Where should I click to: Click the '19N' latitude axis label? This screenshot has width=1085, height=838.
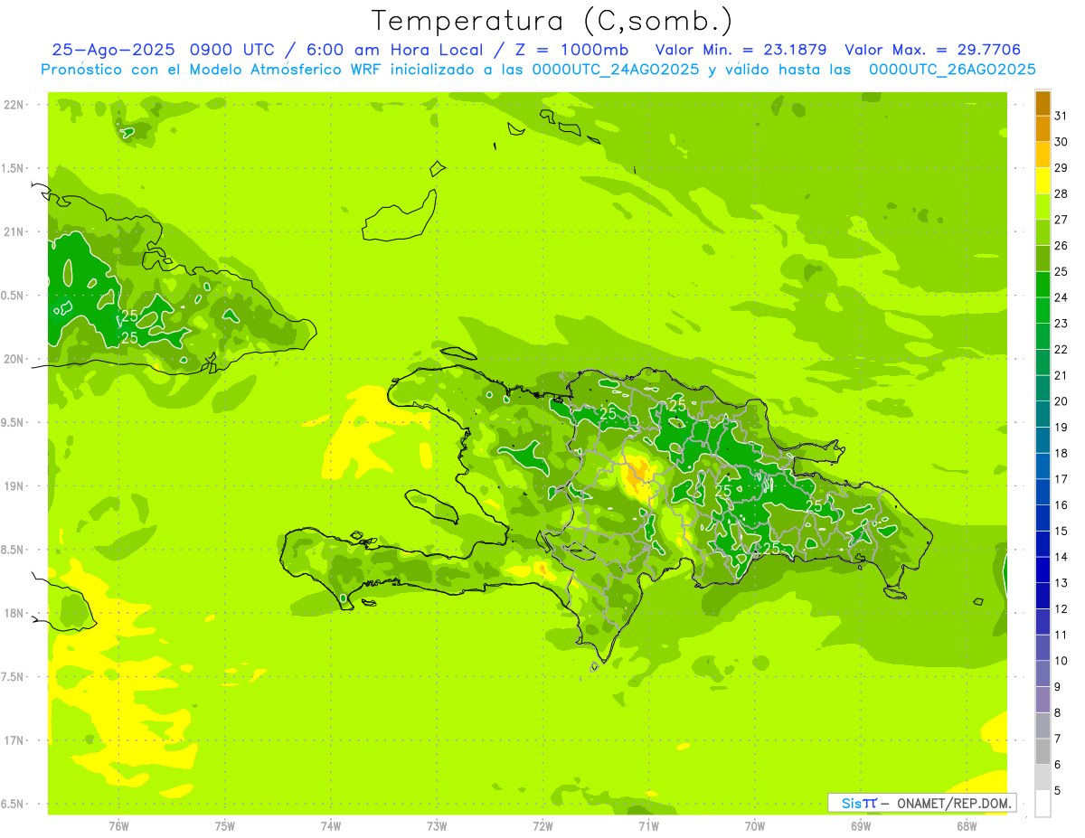point(12,486)
